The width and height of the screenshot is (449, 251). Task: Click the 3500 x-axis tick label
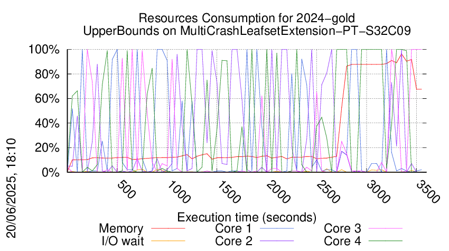[427, 192]
